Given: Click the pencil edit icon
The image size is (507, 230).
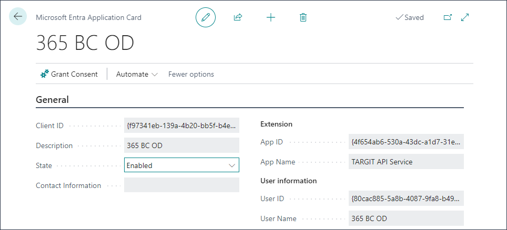Looking at the screenshot, I should click(205, 17).
